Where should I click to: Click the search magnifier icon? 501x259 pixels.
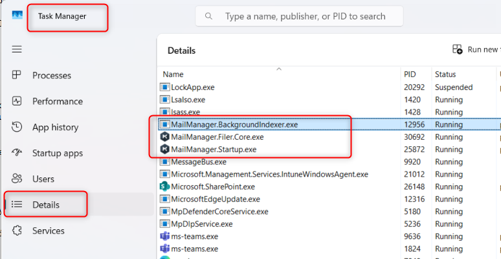pyautogui.click(x=209, y=16)
